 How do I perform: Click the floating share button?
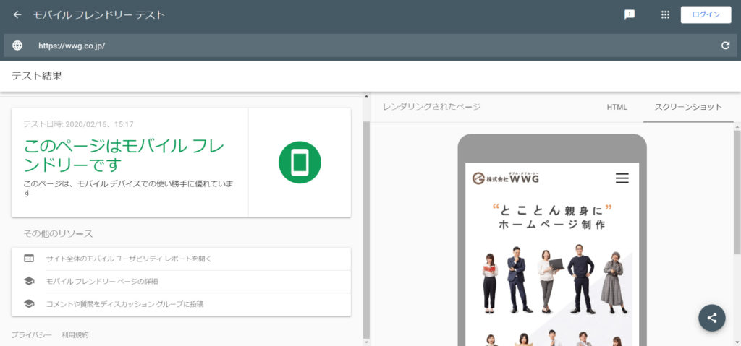pyautogui.click(x=712, y=318)
